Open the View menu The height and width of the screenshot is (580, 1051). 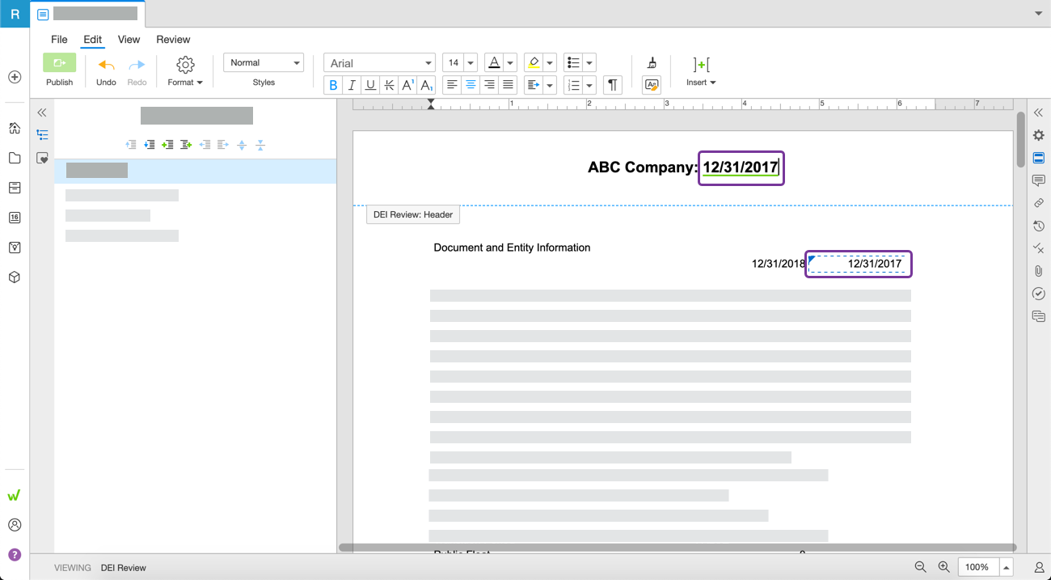pyautogui.click(x=129, y=39)
